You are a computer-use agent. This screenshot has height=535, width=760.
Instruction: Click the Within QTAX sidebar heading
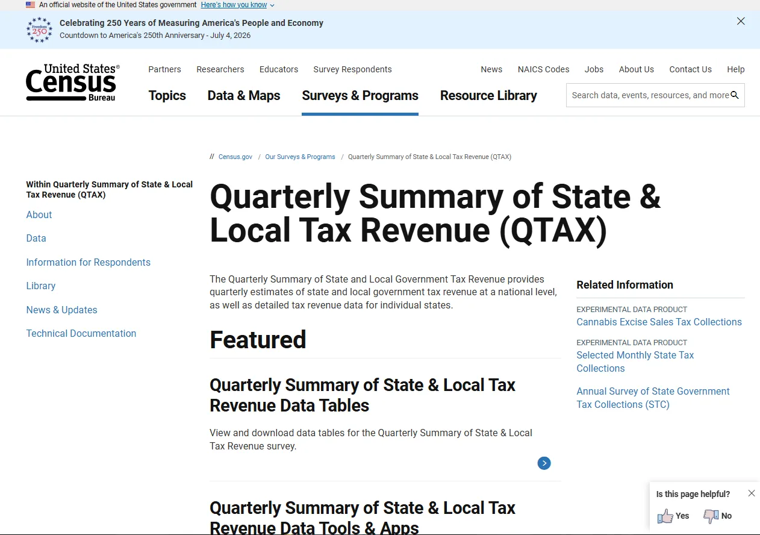(110, 189)
